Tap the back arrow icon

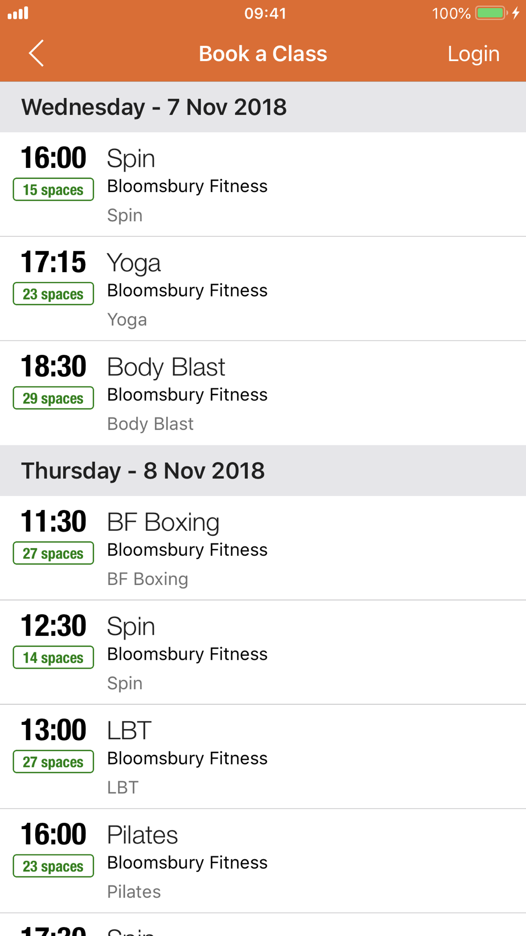pos(36,54)
